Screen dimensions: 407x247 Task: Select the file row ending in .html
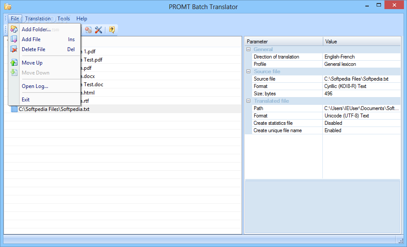161,93
